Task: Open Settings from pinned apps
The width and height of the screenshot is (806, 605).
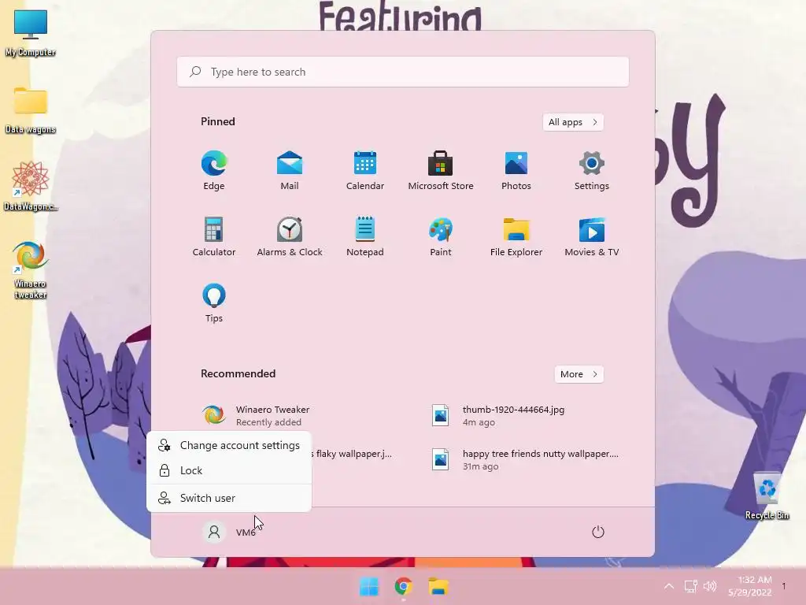Action: 592,171
